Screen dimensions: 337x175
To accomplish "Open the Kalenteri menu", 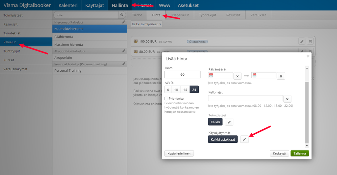I will click(x=68, y=5).
